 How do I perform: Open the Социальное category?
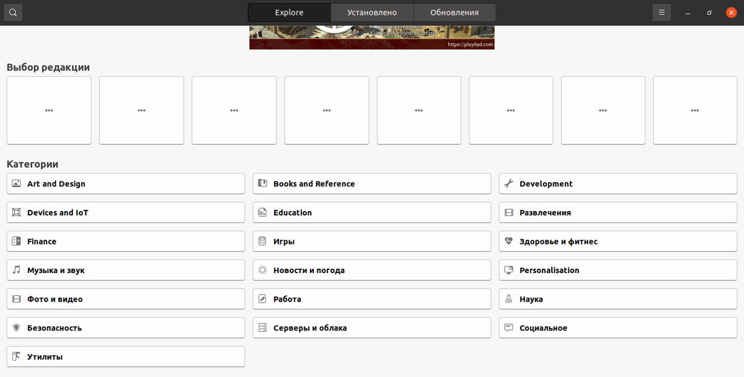(x=618, y=328)
